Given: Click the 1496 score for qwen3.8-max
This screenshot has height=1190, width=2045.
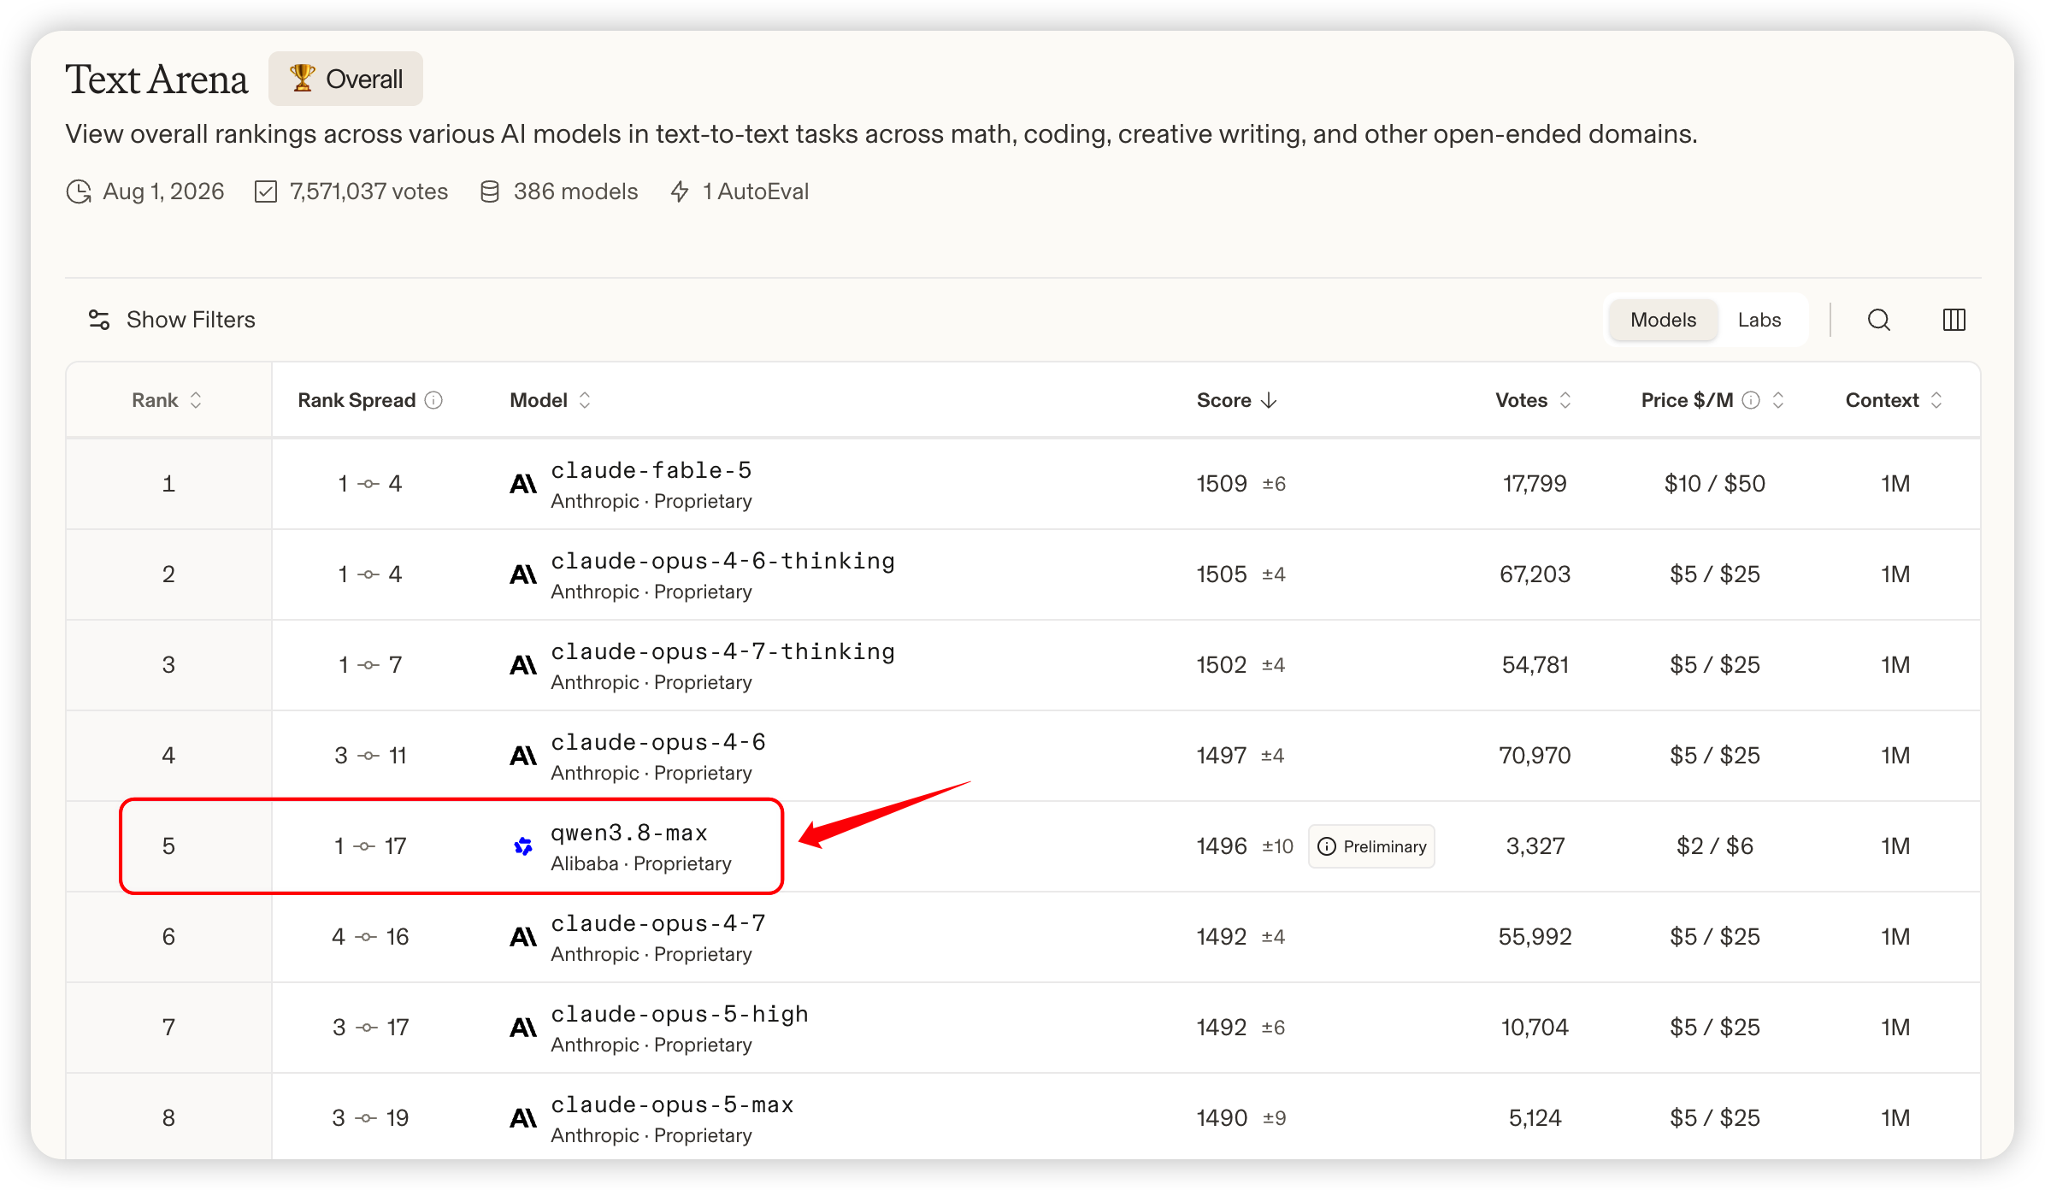Looking at the screenshot, I should point(1222,846).
